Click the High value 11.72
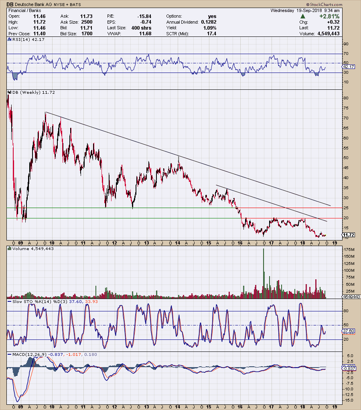Screen dimensions: 361x410 pos(39,22)
